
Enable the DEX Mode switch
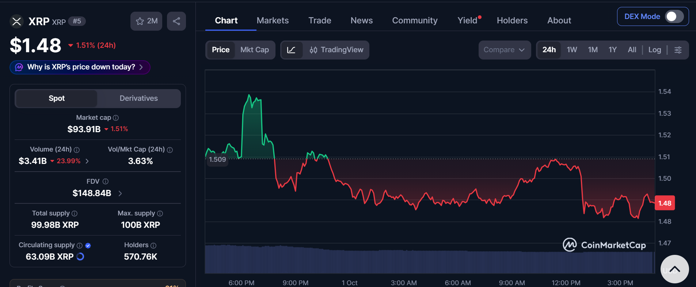tap(674, 16)
